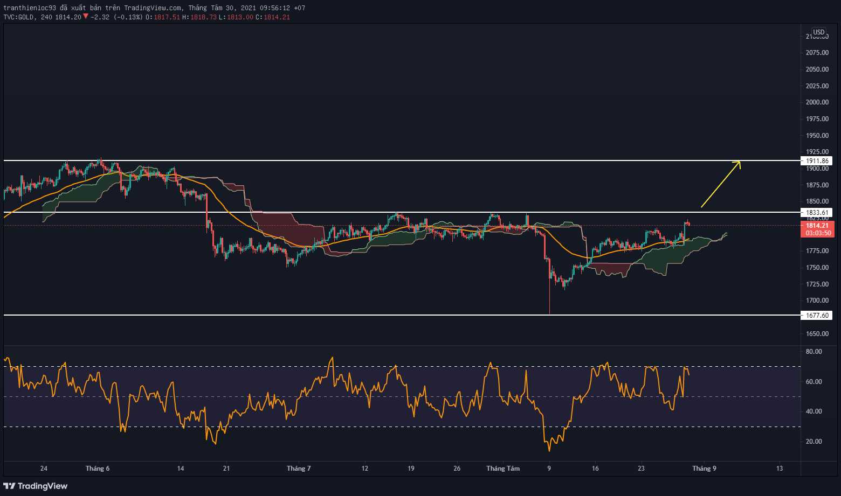This screenshot has width=841, height=496.
Task: Click the 19 date label on time axis
Action: pos(411,469)
